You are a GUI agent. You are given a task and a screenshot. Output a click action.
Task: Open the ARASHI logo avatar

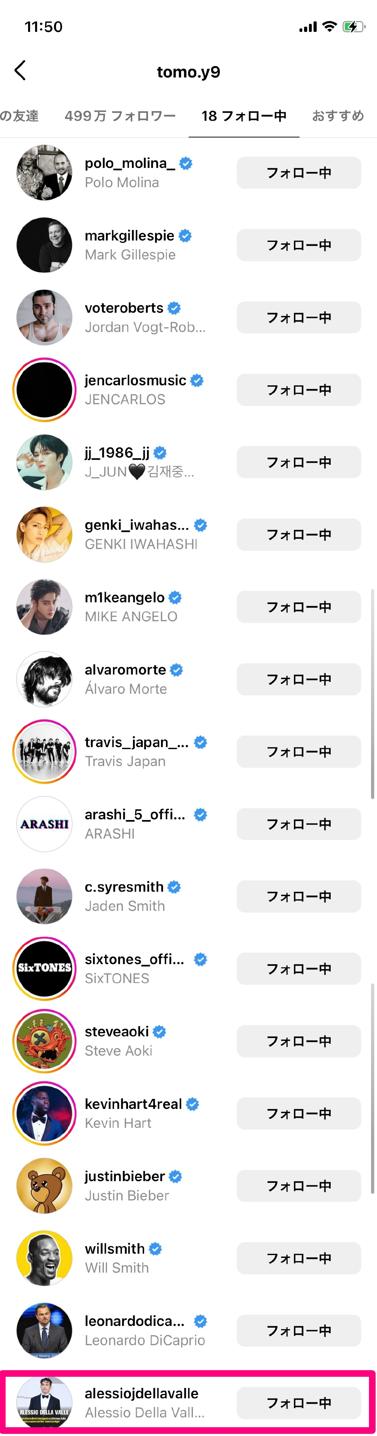point(45,824)
